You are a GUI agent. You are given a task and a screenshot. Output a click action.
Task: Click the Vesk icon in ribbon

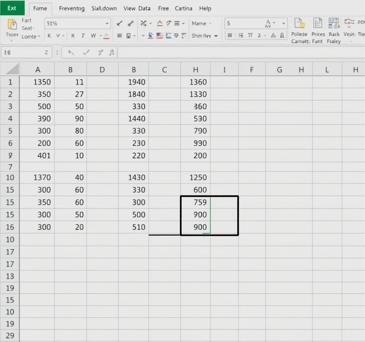[x=350, y=24]
